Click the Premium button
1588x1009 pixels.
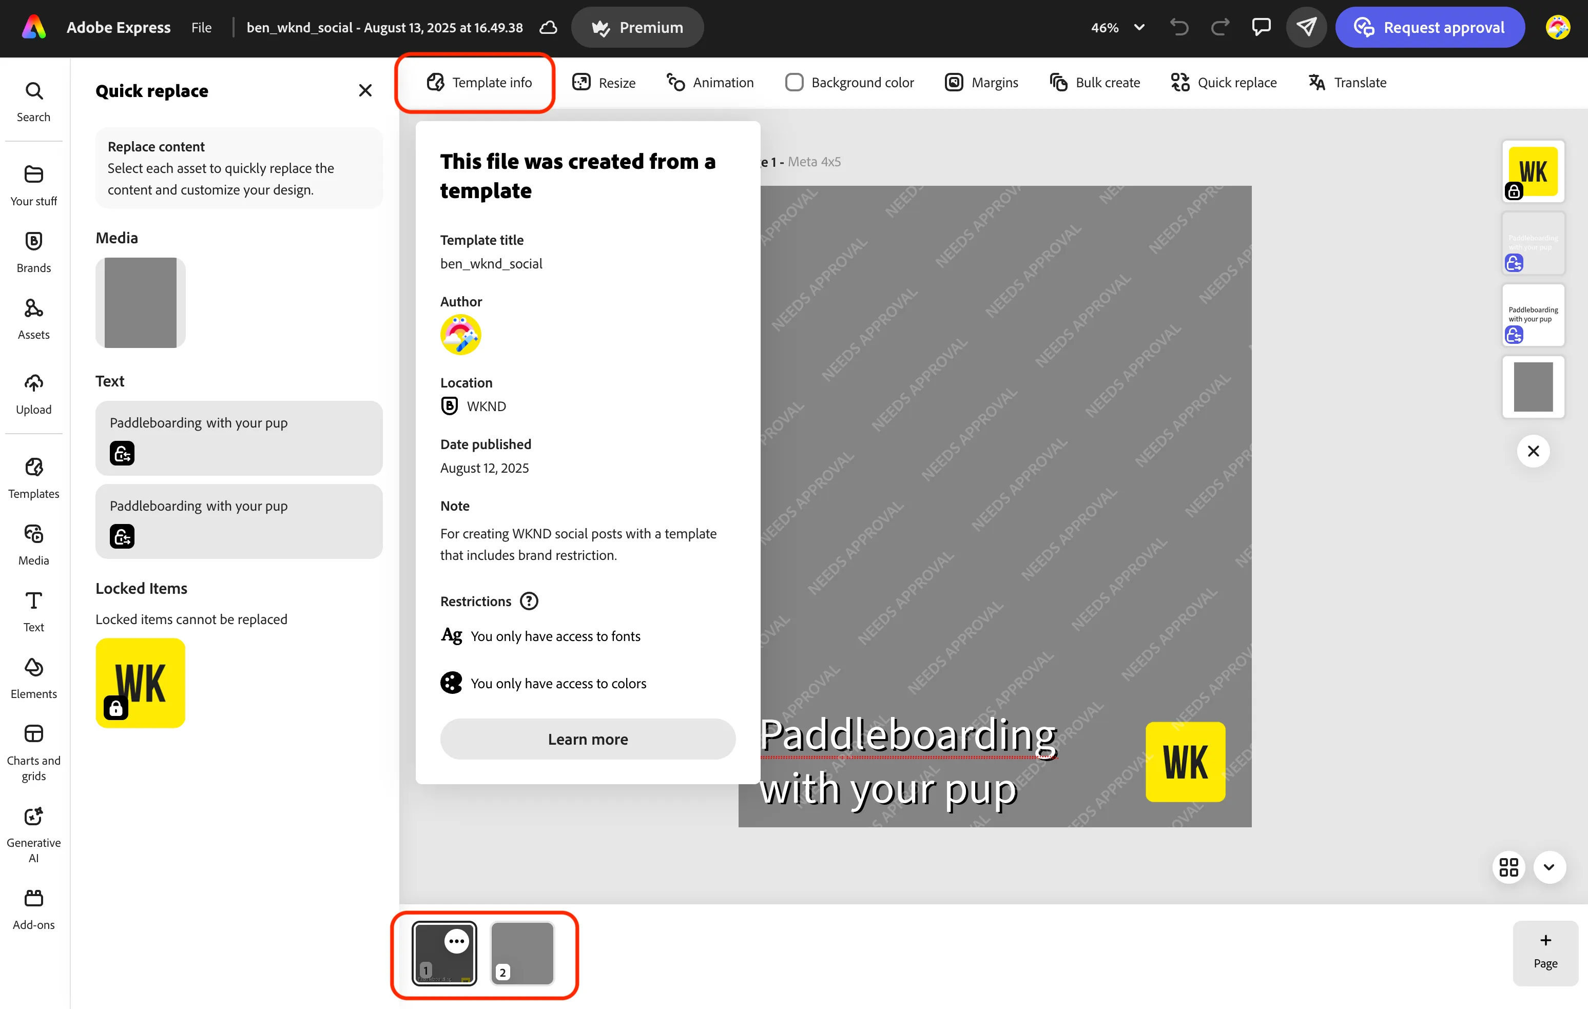tap(637, 27)
